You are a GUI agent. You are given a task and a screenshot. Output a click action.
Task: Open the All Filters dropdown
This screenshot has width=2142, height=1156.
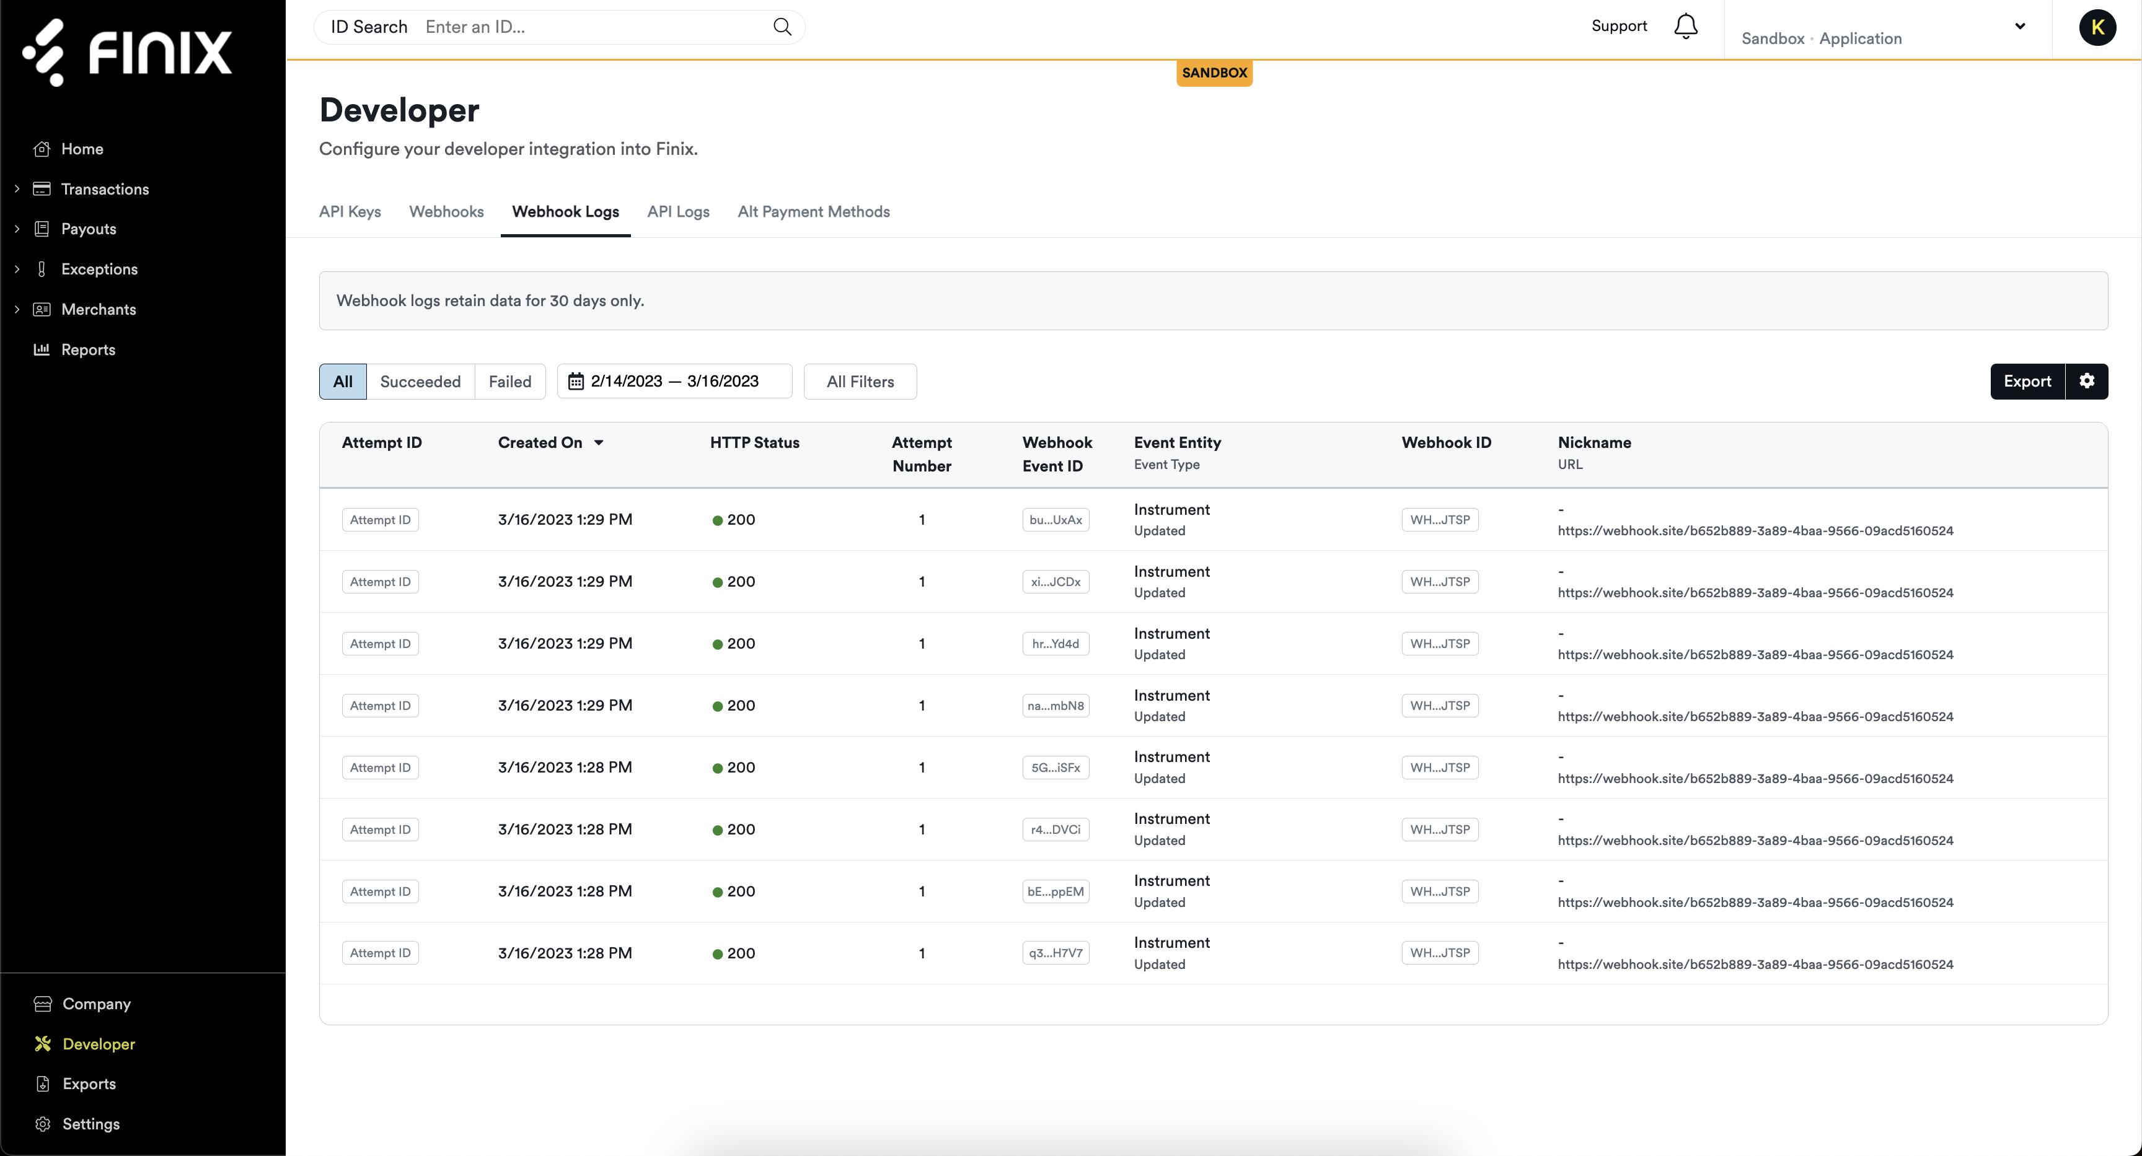(860, 382)
